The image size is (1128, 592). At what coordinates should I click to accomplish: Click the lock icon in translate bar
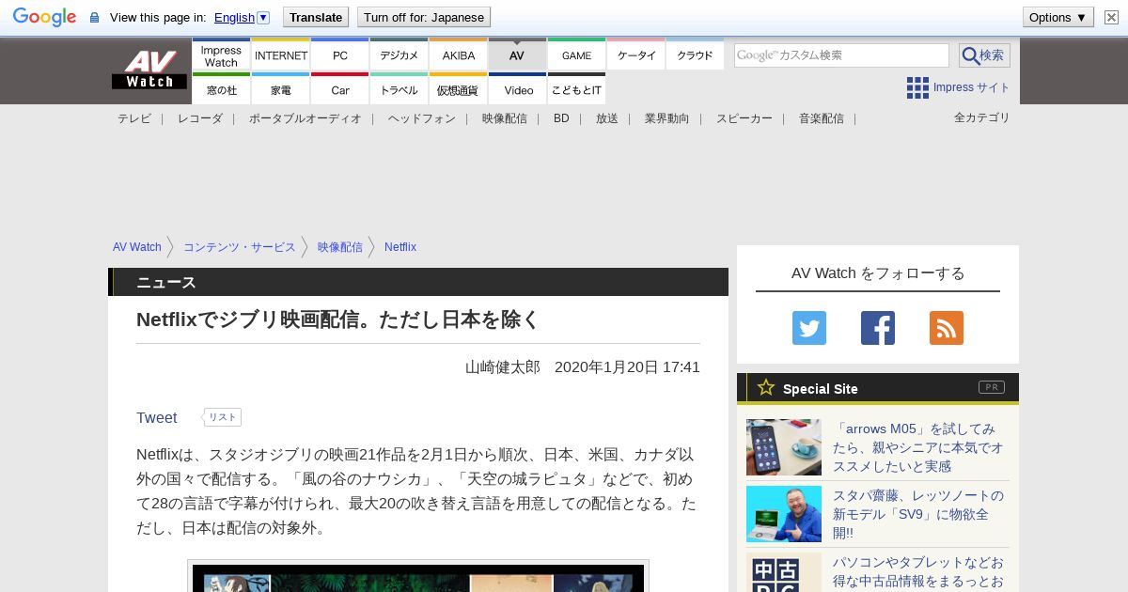pos(94,17)
